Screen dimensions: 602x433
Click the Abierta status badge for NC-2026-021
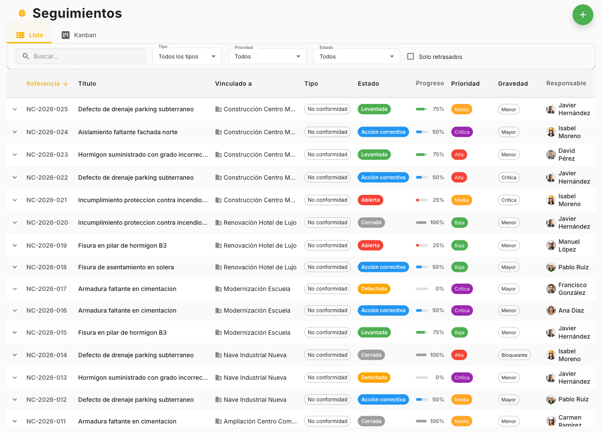tap(370, 200)
